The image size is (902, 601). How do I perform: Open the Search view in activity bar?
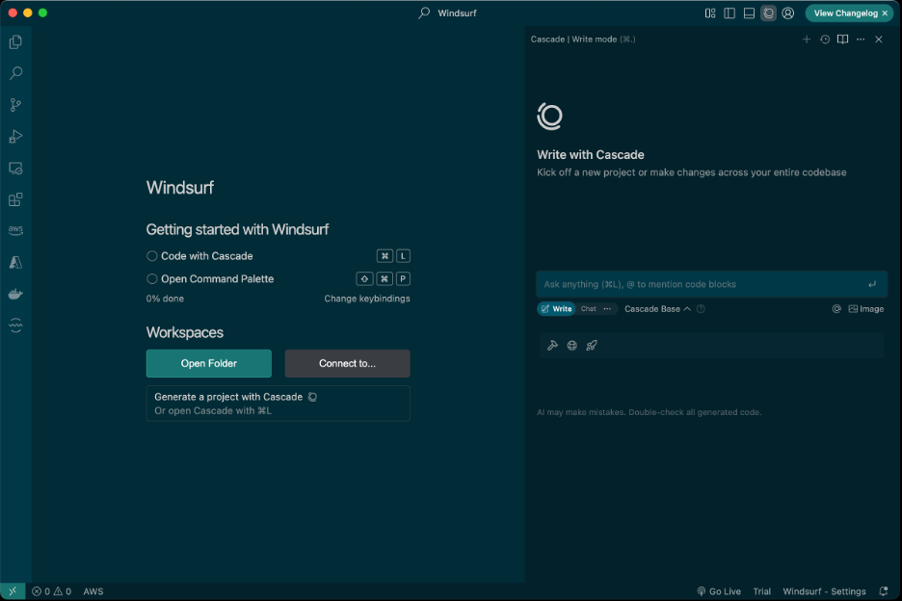(15, 73)
